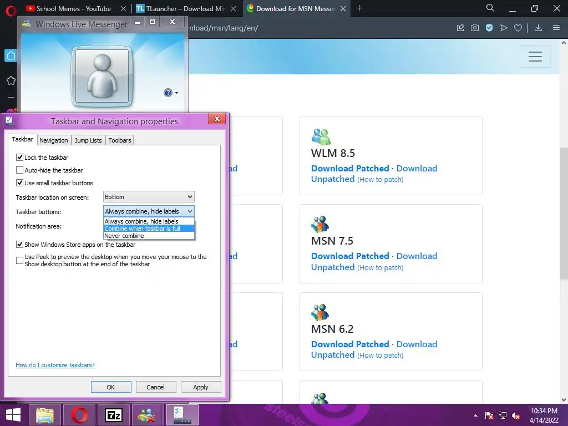568x426 pixels.
Task: Open the edit page share icon
Action: point(460,28)
